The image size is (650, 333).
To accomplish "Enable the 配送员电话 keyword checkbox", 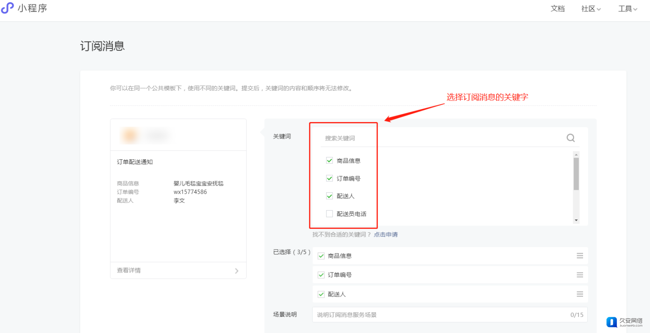I will [x=329, y=214].
